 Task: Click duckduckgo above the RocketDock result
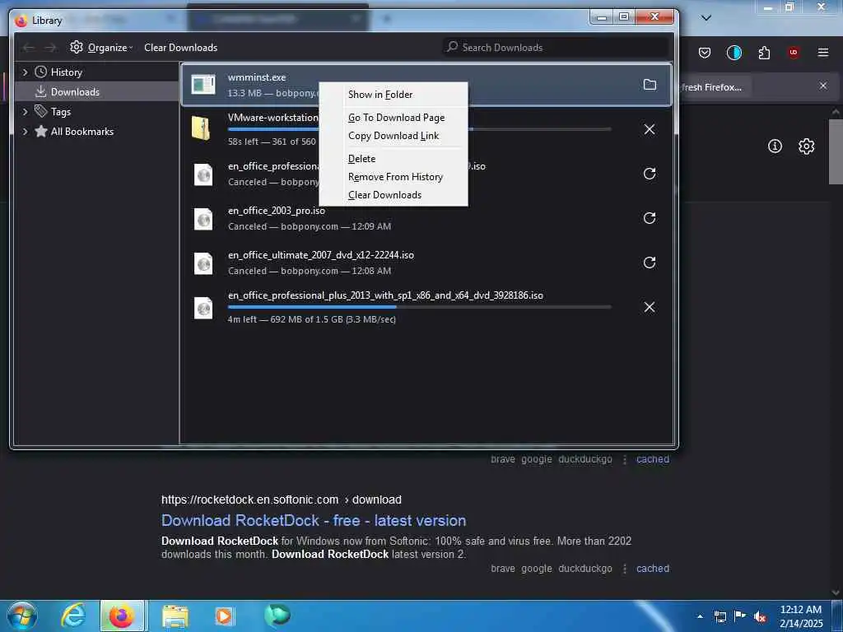[585, 459]
